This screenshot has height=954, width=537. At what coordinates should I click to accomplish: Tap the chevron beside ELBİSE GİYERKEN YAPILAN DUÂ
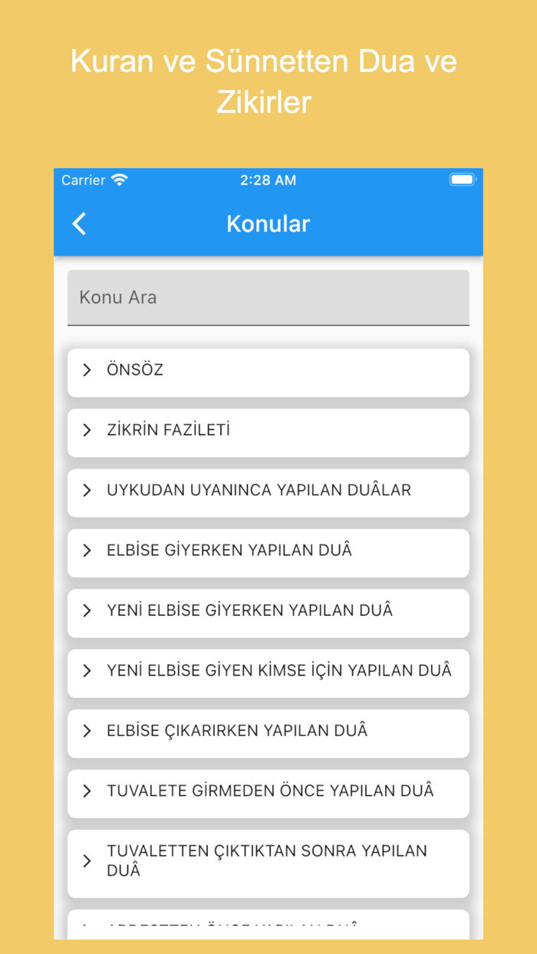(86, 550)
